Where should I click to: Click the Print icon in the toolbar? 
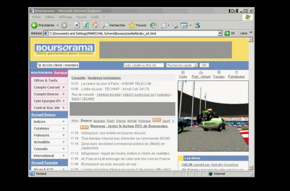[175, 25]
